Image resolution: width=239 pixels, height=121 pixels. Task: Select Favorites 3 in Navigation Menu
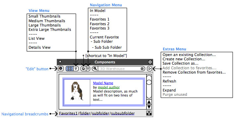tap(99, 28)
